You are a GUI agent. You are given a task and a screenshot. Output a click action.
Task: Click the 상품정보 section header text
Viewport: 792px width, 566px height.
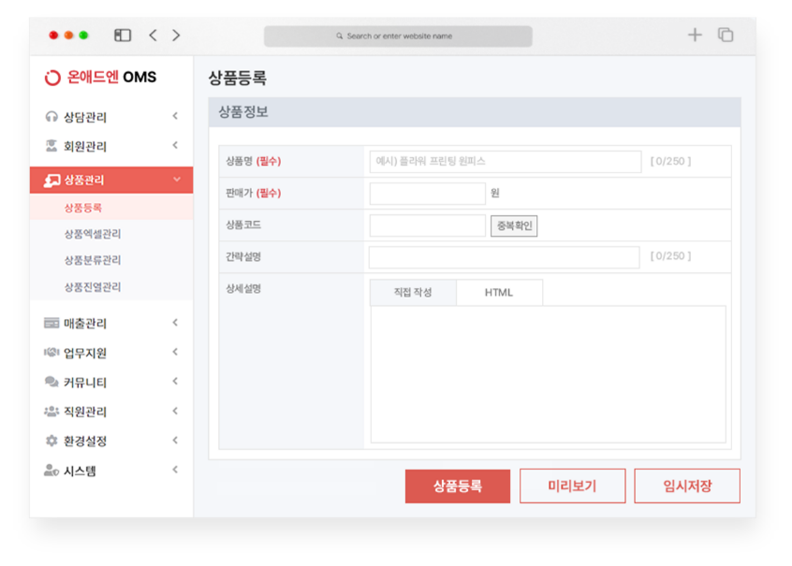point(243,111)
